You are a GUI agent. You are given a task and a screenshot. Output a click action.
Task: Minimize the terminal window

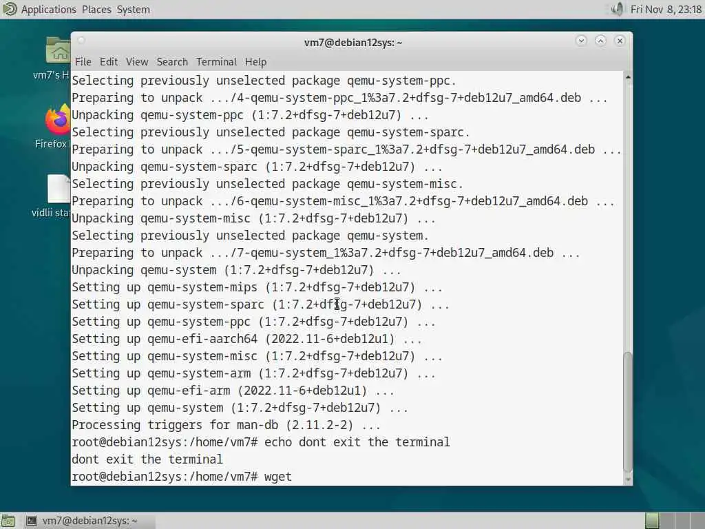(581, 41)
